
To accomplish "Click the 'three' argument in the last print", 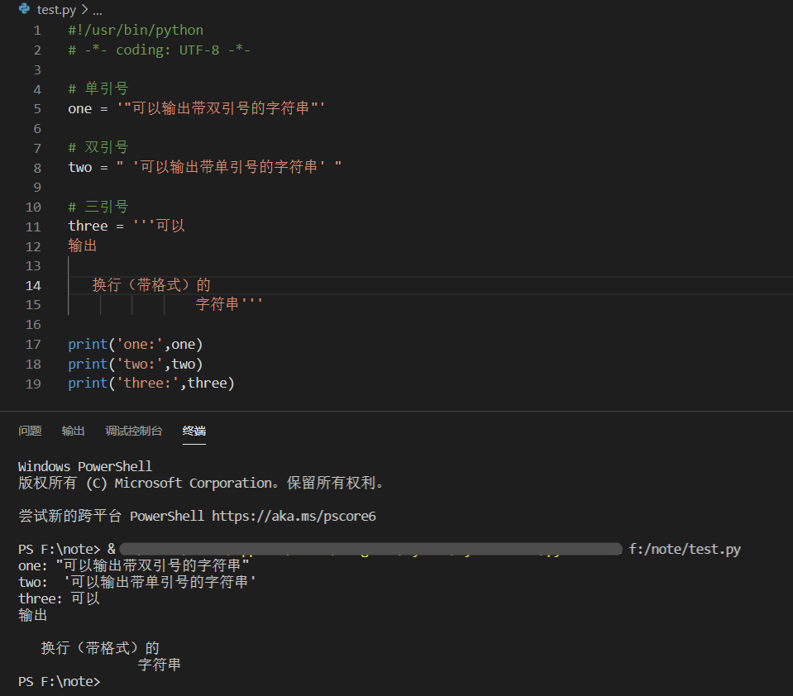I will tap(210, 384).
